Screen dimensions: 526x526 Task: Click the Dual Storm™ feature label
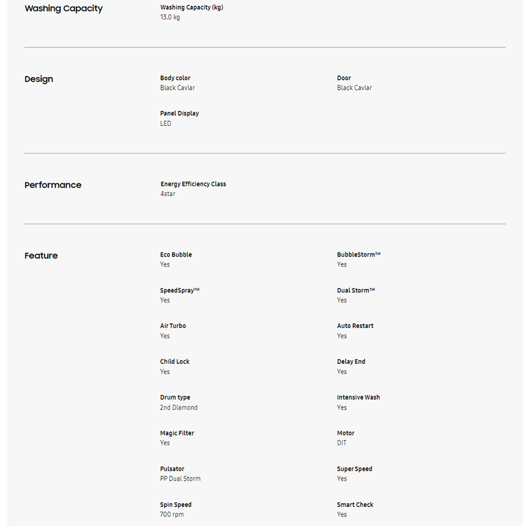356,290
